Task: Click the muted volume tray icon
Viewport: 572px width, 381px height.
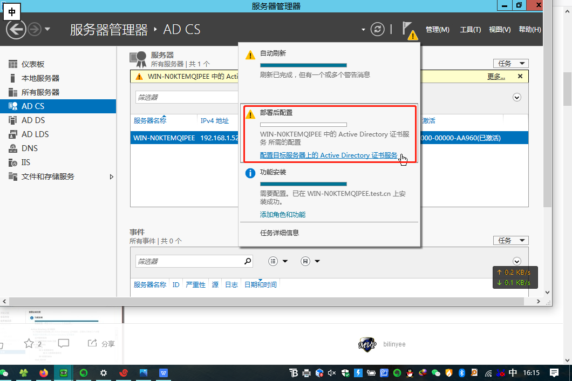Action: pyautogui.click(x=332, y=373)
